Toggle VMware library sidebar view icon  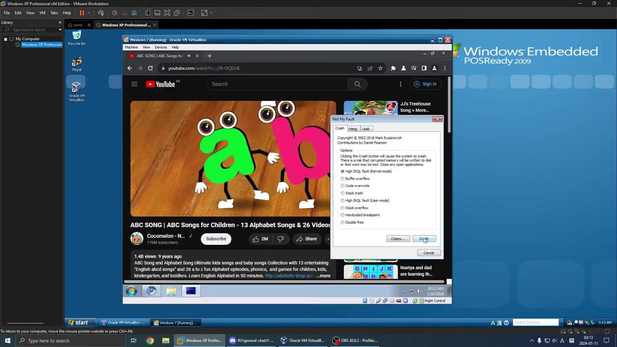pyautogui.click(x=148, y=13)
